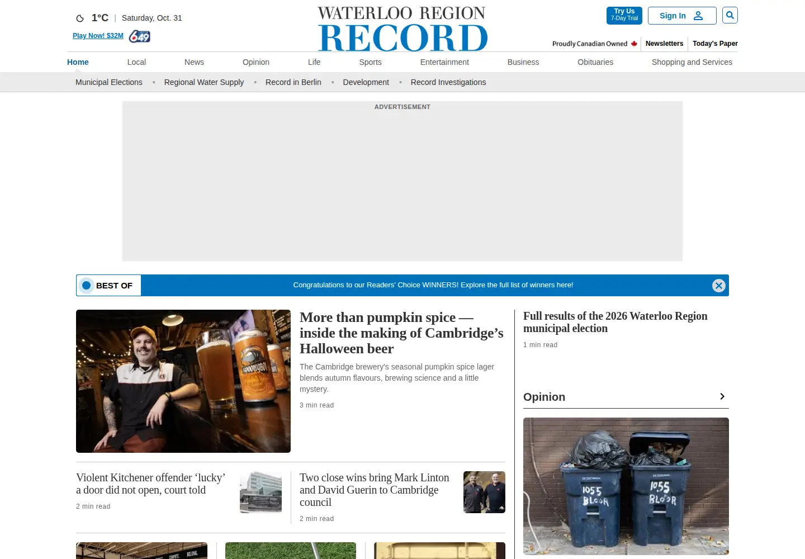Open the Newsletters link
The width and height of the screenshot is (805, 559).
click(664, 44)
